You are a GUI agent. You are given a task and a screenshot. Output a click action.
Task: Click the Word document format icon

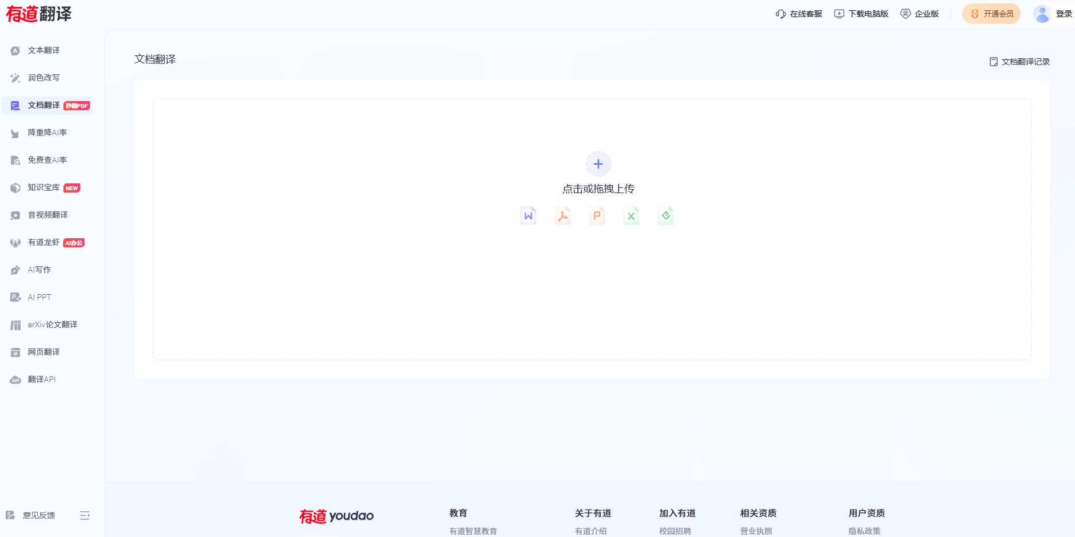(x=528, y=215)
